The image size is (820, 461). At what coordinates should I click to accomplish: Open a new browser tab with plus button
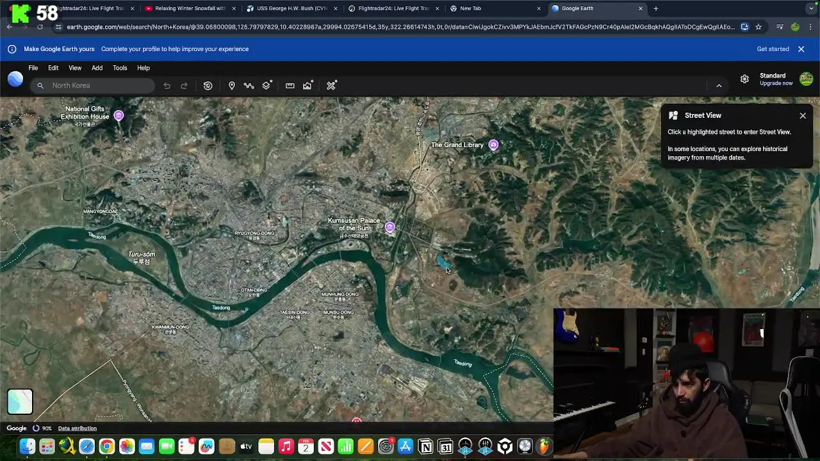tap(655, 8)
